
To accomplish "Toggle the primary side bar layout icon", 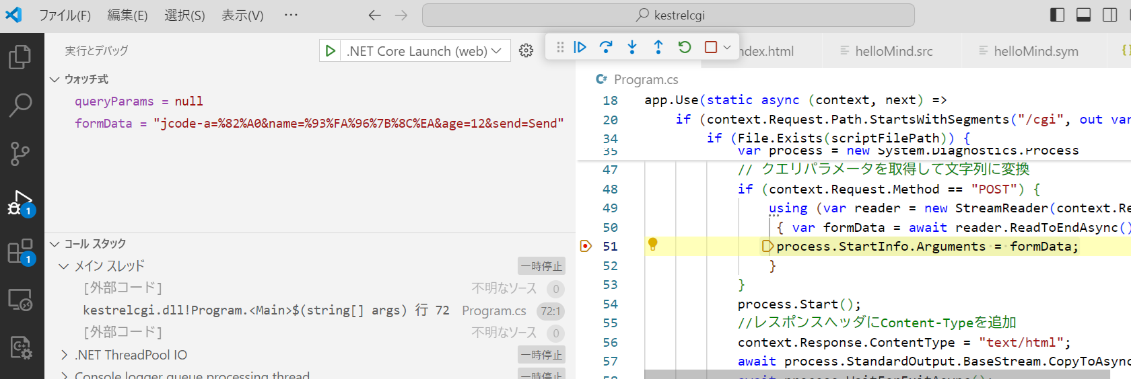I will click(x=1058, y=15).
